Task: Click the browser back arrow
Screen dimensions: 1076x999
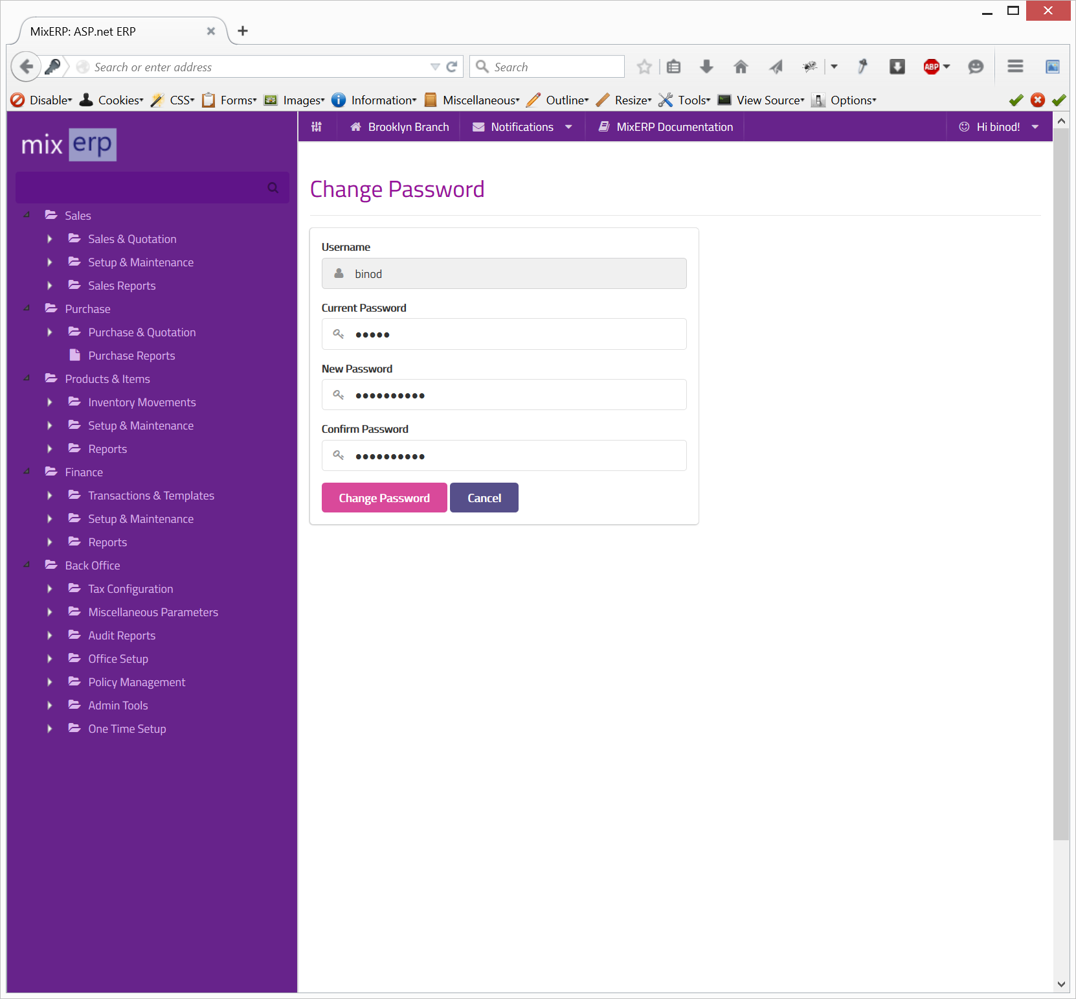Action: tap(26, 67)
